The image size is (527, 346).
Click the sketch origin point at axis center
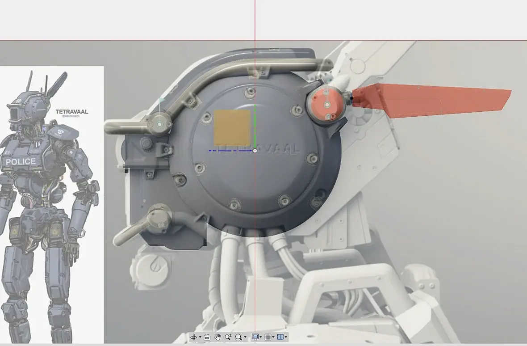point(255,151)
